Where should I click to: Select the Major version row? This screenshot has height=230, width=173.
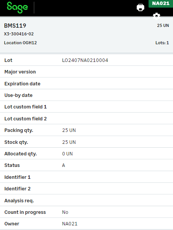(86, 72)
